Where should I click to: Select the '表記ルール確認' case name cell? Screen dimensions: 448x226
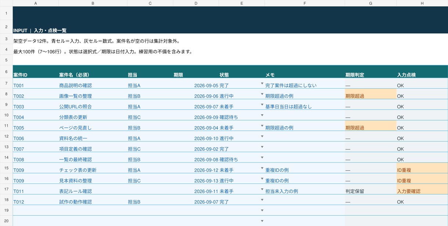93,190
